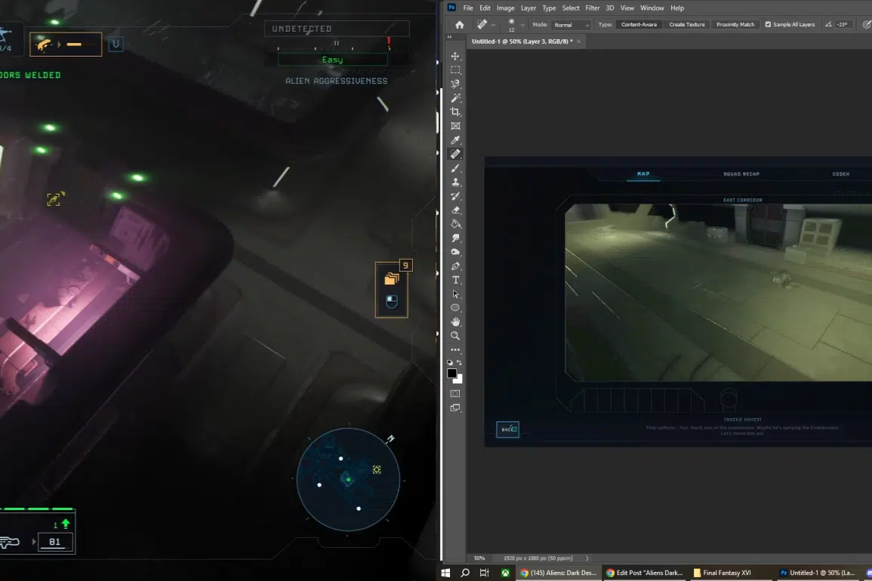Select the Sponge tool
This screenshot has height=581, width=872.
pos(455,252)
